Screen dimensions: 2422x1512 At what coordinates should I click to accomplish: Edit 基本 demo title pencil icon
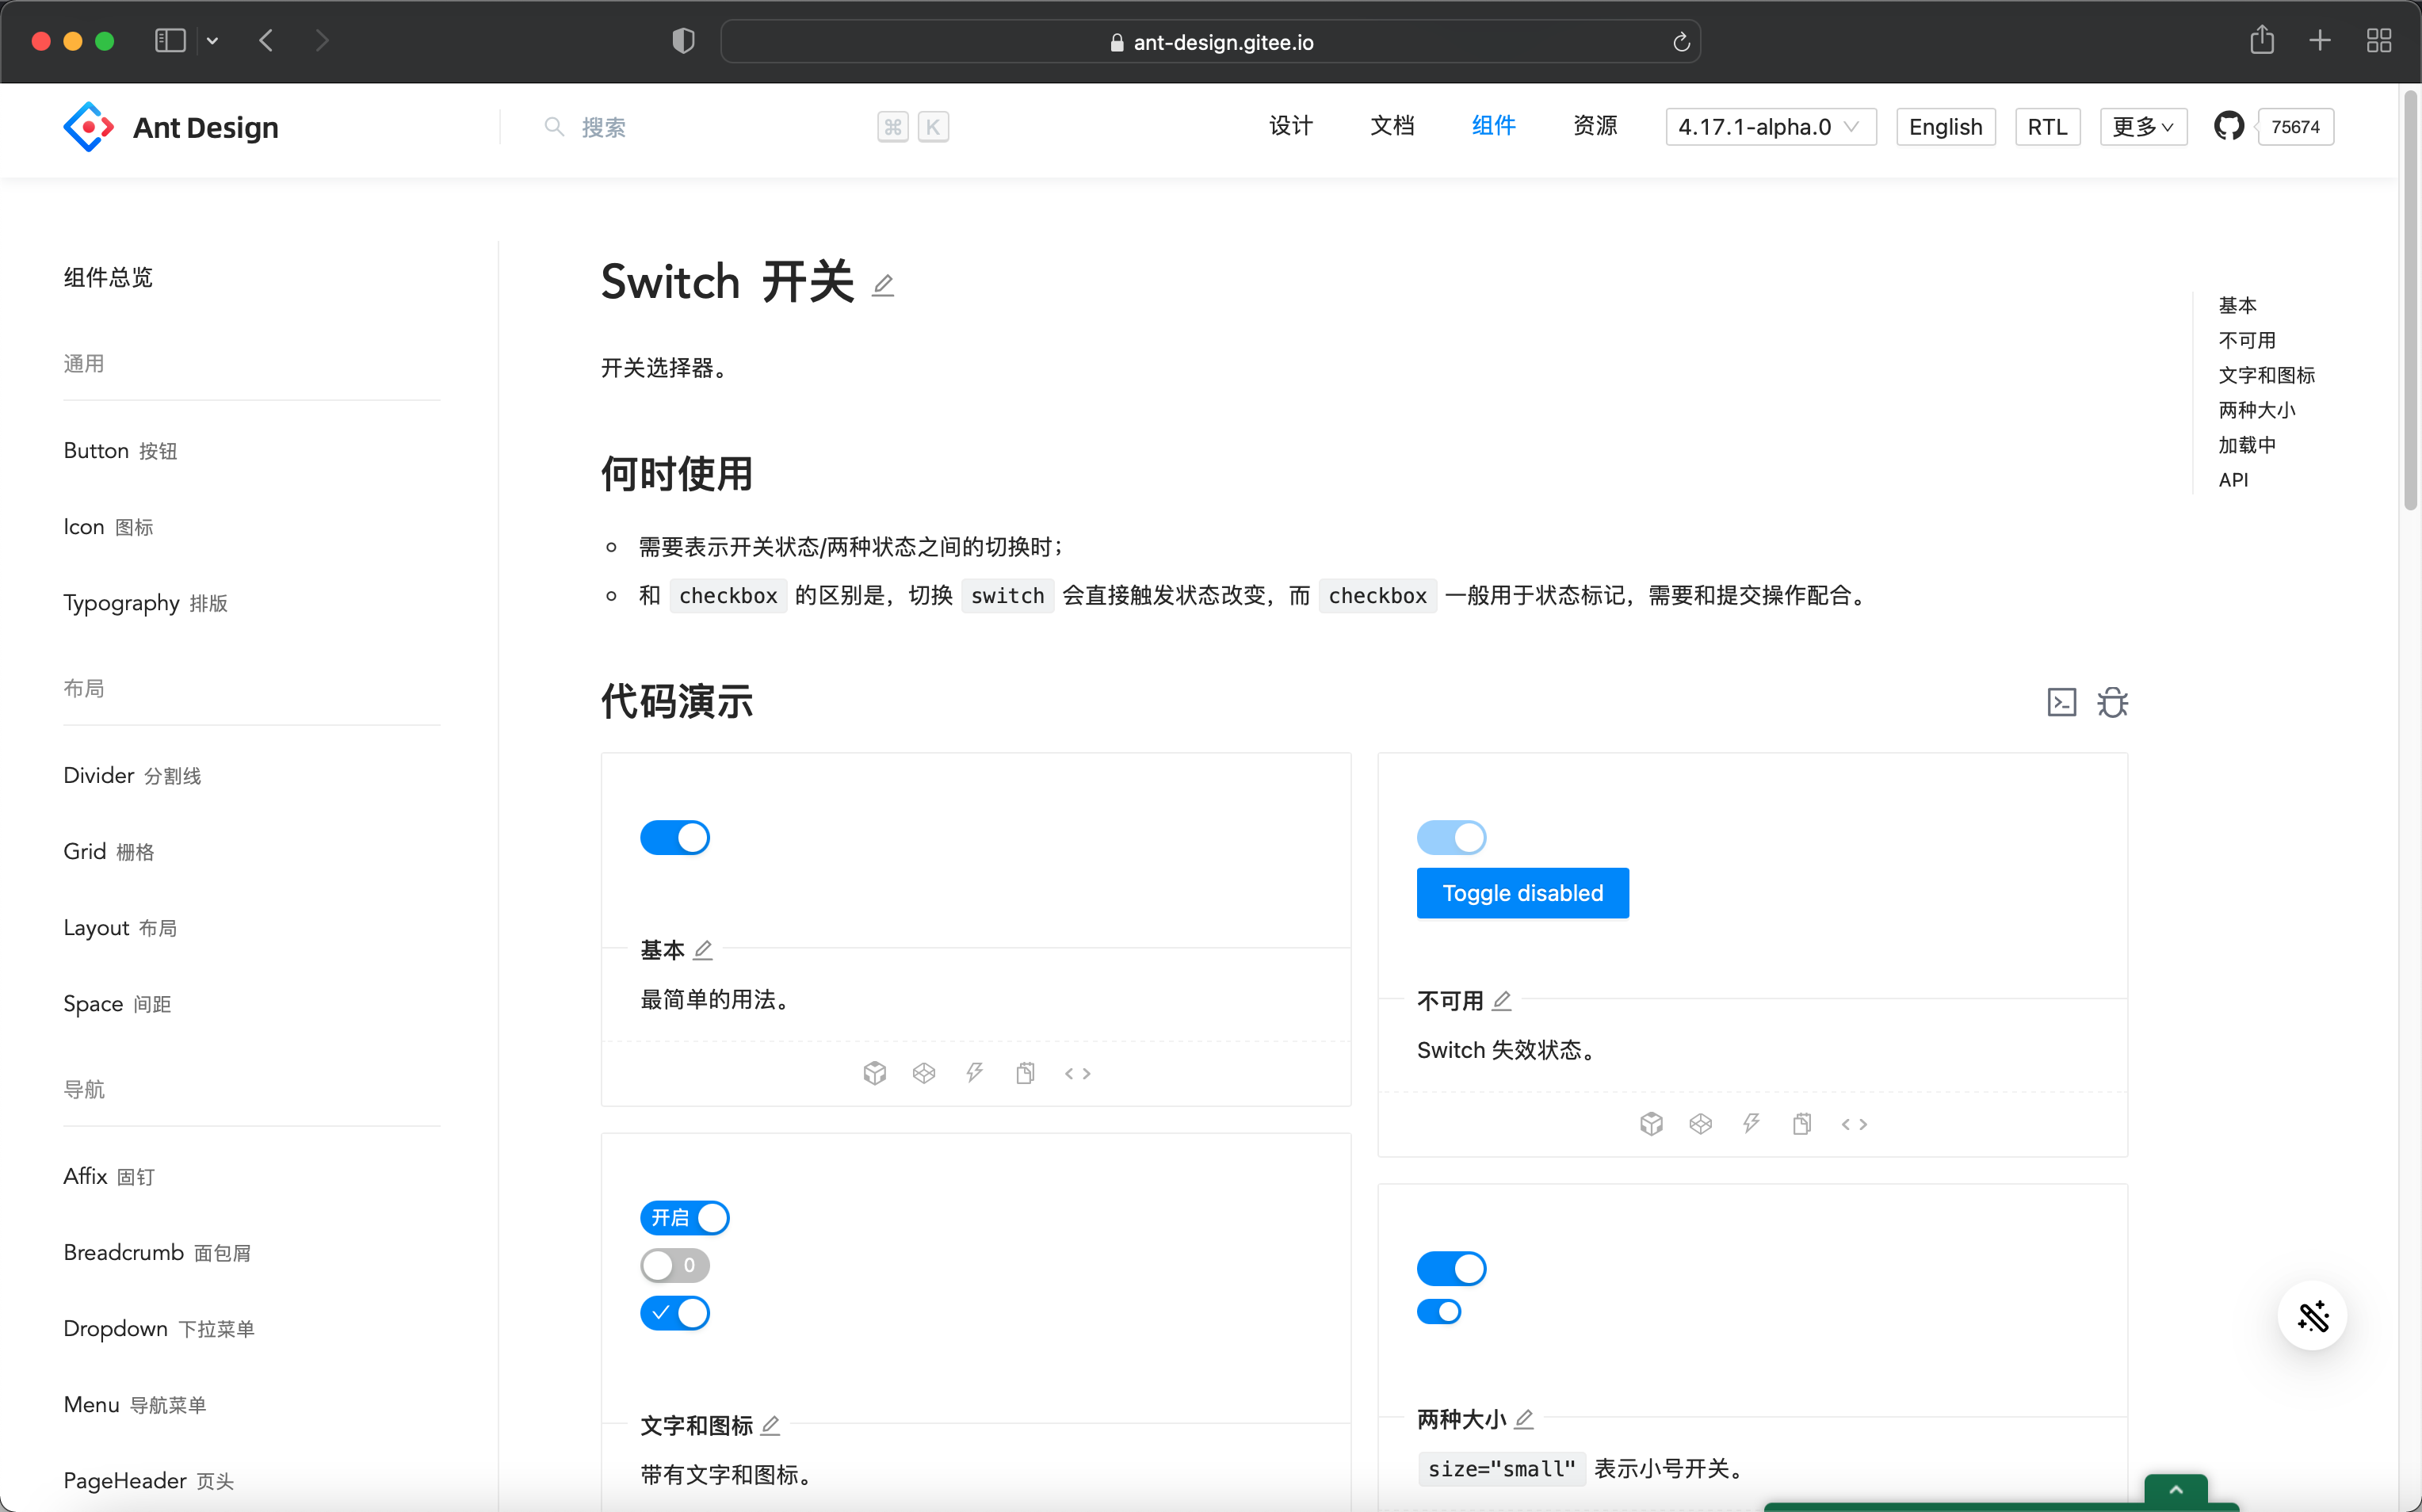(x=703, y=950)
